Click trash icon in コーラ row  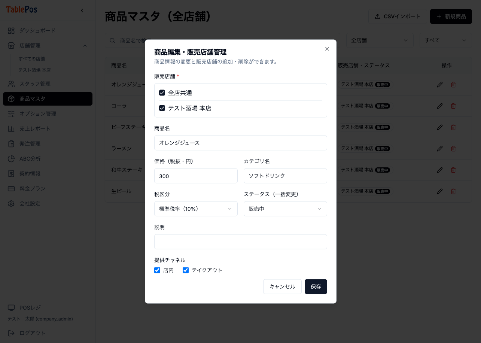453,106
